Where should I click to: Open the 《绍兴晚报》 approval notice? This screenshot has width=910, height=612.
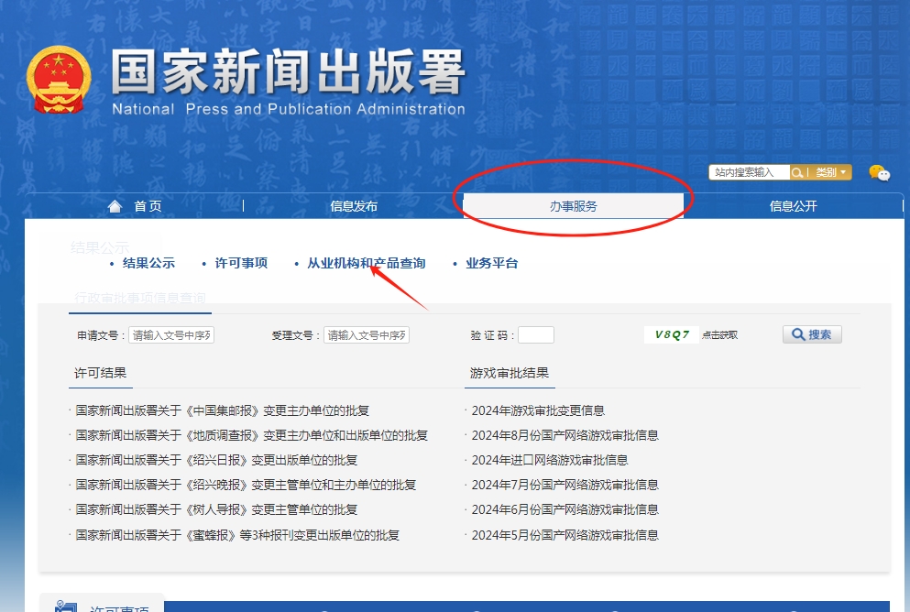click(247, 485)
